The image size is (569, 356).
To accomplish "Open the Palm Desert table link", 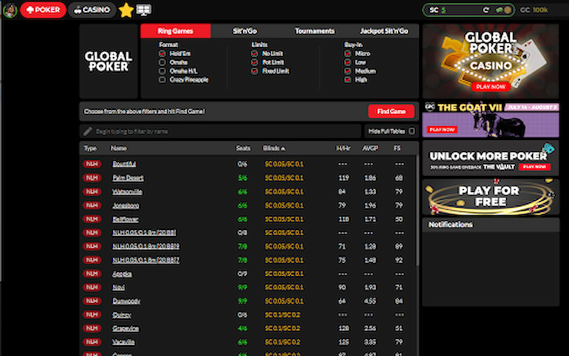I will (x=128, y=178).
